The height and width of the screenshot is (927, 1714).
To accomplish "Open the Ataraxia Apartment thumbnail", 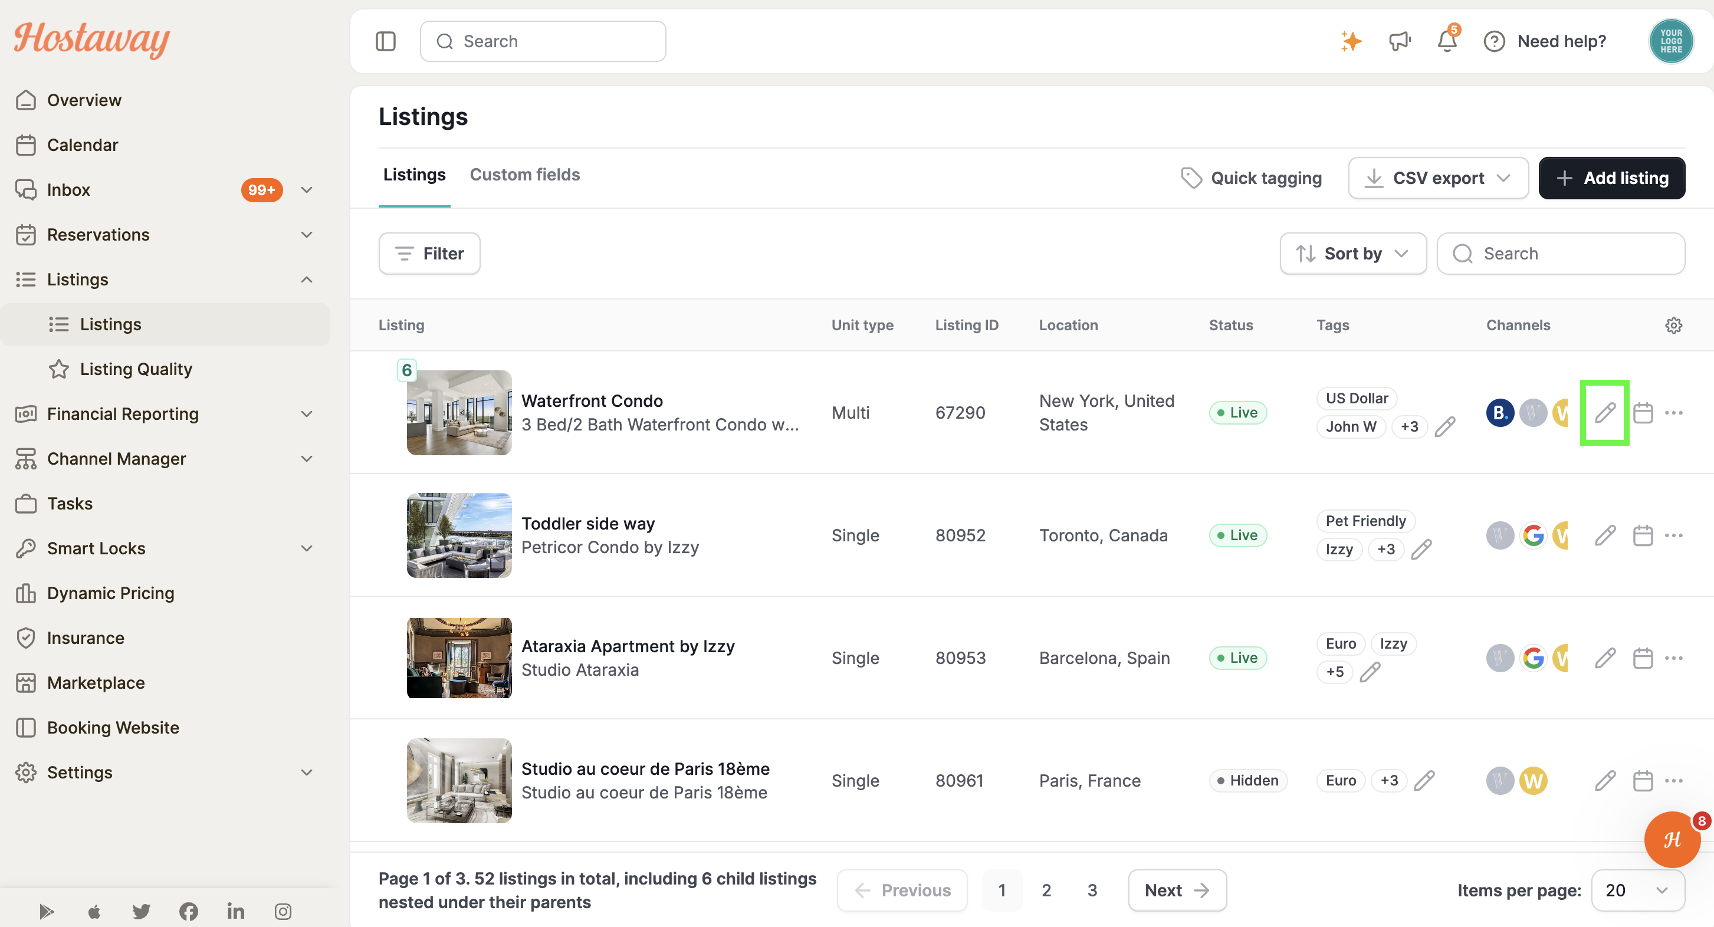I will tap(459, 658).
